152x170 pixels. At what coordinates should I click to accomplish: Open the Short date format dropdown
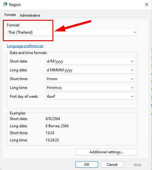point(90,61)
